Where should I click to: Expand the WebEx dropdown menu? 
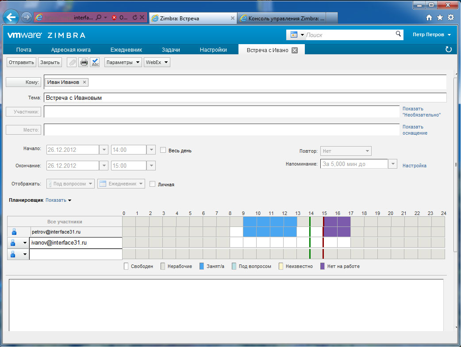157,62
